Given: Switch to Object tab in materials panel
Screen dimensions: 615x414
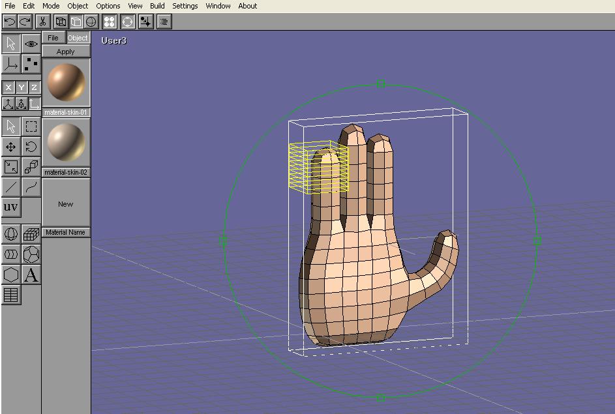Looking at the screenshot, I should (78, 38).
